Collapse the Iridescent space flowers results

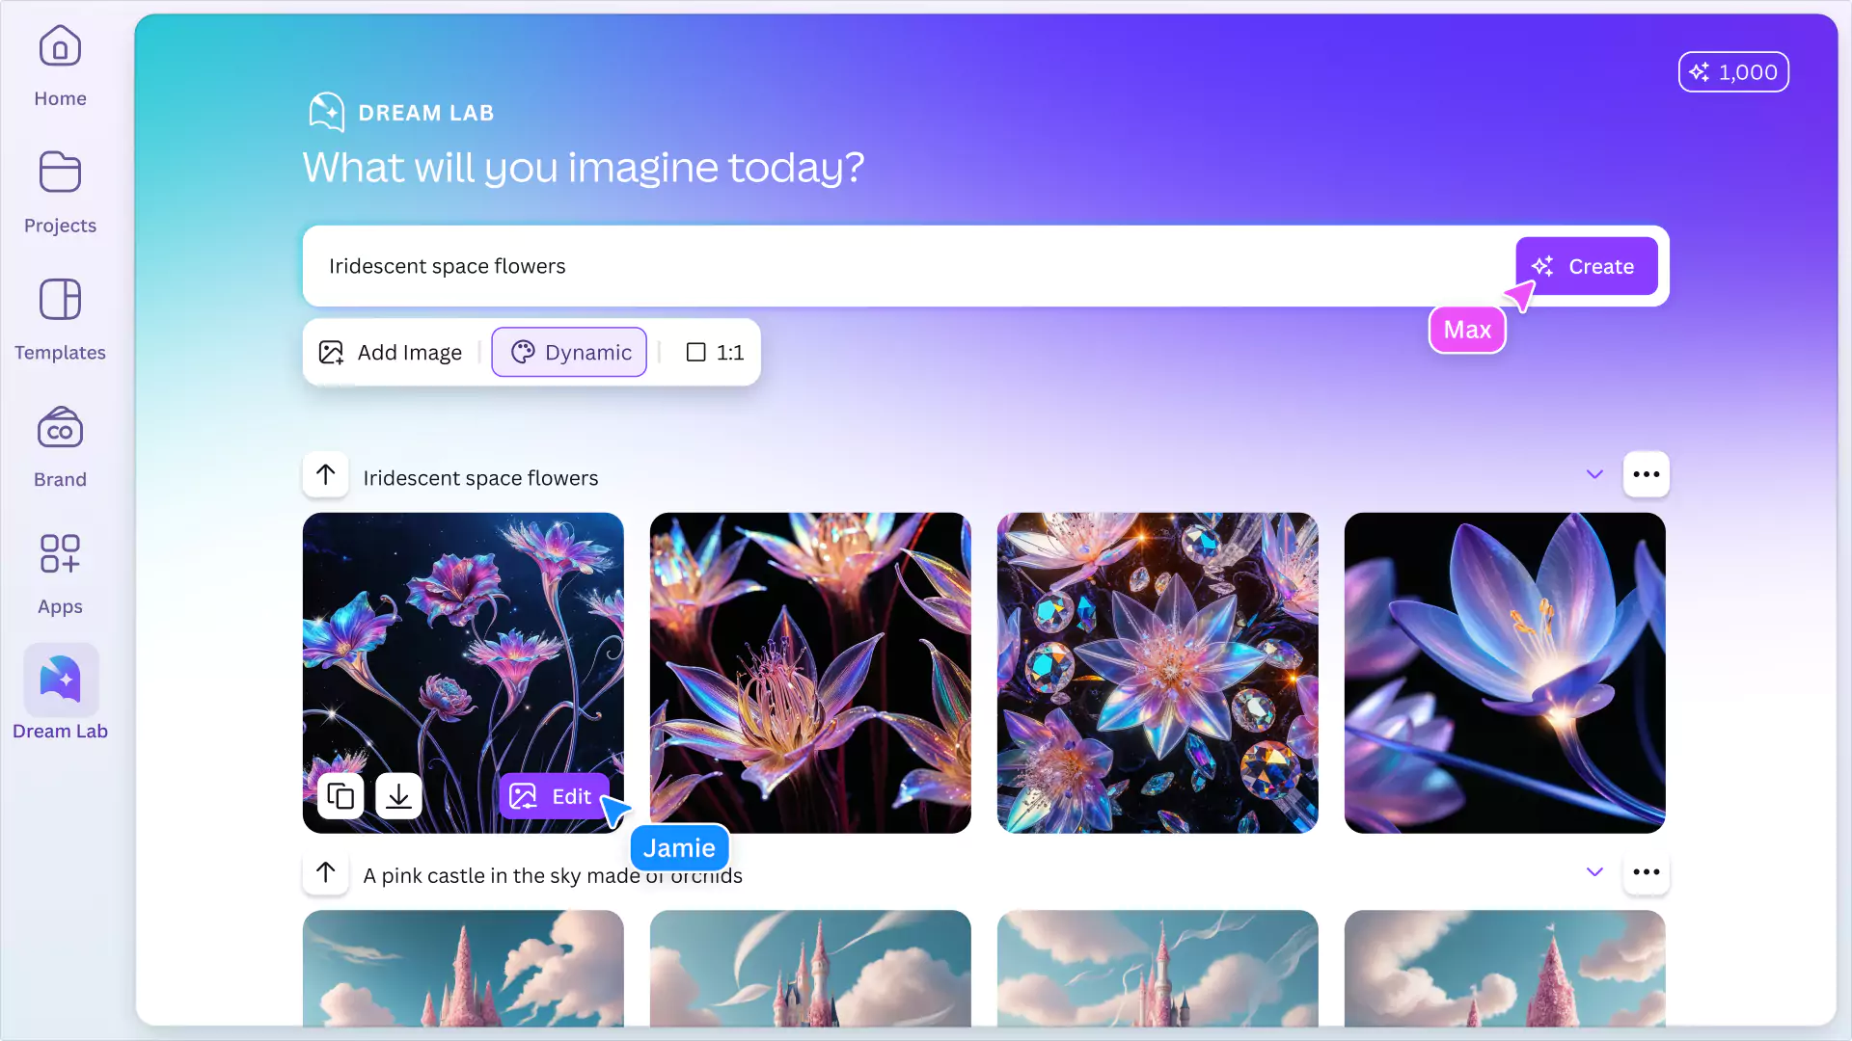click(x=1593, y=474)
